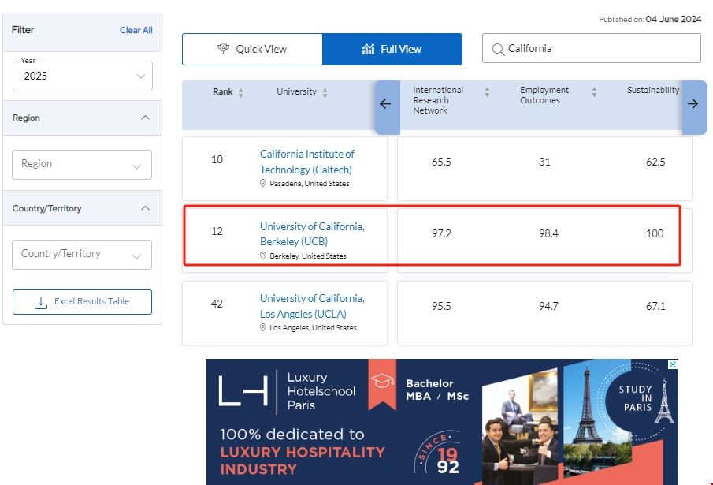This screenshot has width=713, height=485.
Task: Open the Region select dropdown
Action: click(83, 164)
